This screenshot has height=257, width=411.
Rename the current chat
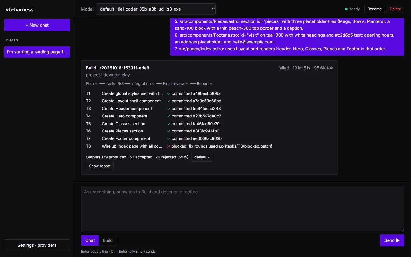click(x=374, y=9)
